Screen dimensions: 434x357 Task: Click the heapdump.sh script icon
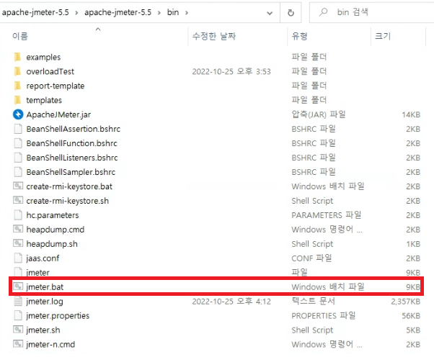pyautogui.click(x=18, y=243)
